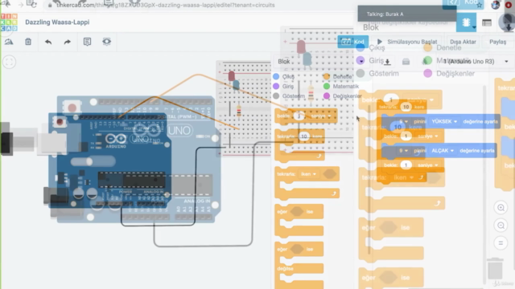The height and width of the screenshot is (289, 515).
Task: Select the sharp Çıkış blue category
Action: coord(284,76)
